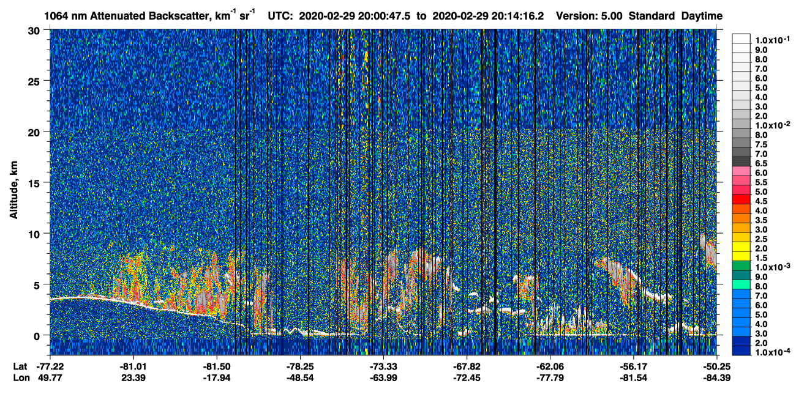Click longitude value '-63.99'
796x408 pixels.
(383, 377)
